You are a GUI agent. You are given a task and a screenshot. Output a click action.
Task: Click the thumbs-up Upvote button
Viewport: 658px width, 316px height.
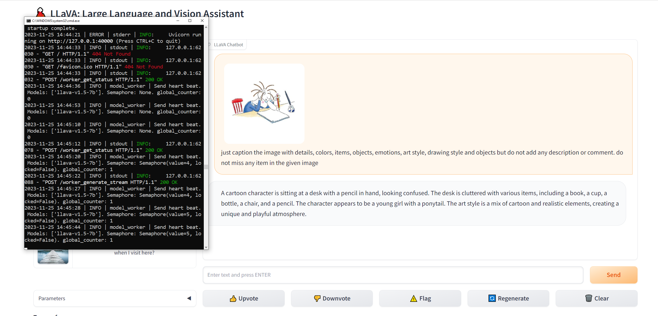(x=243, y=298)
